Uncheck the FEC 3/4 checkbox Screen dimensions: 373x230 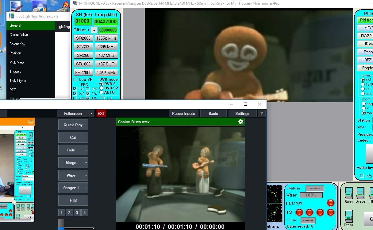point(88,94)
